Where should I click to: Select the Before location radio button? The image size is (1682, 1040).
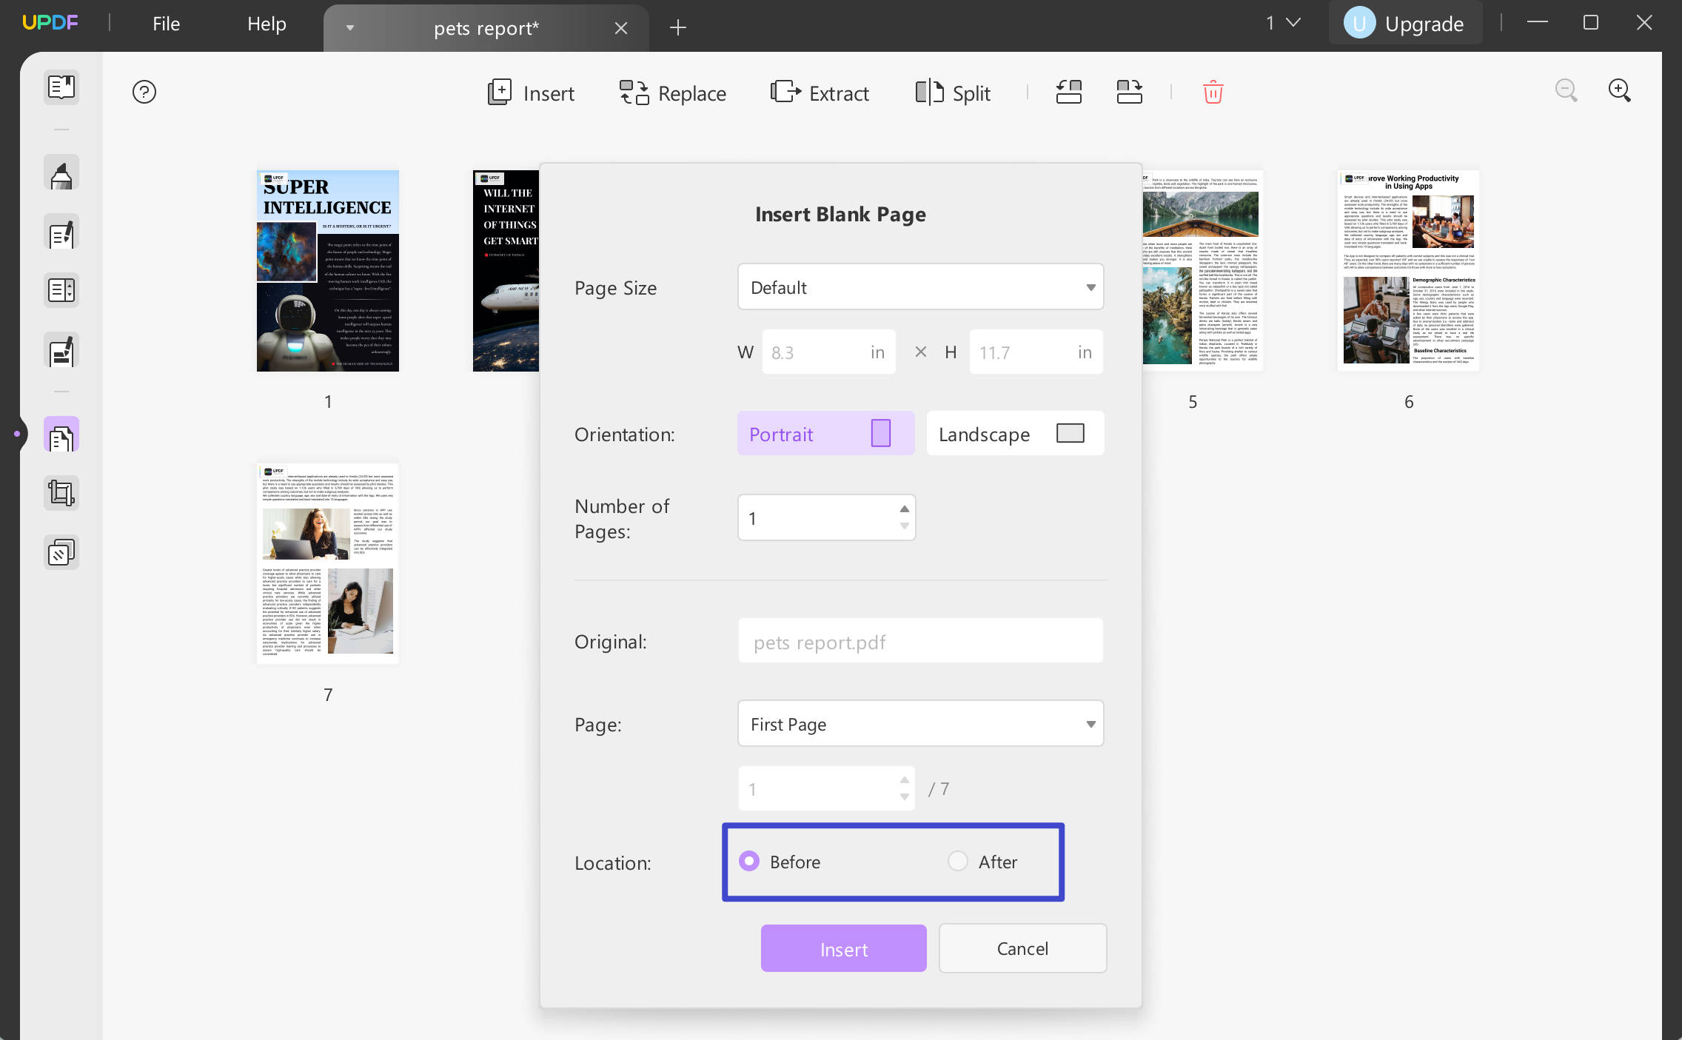pos(750,861)
